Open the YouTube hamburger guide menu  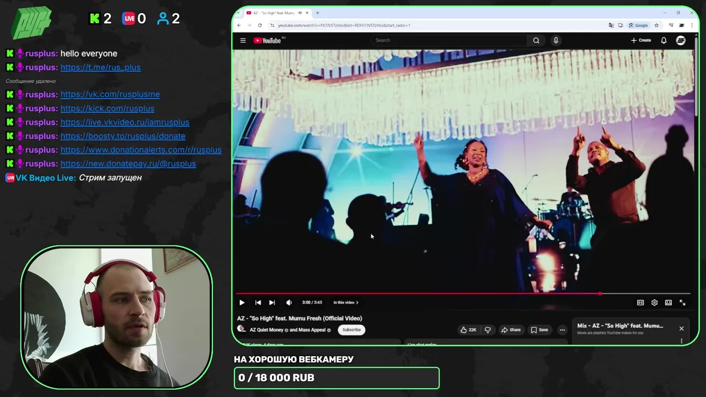[243, 40]
